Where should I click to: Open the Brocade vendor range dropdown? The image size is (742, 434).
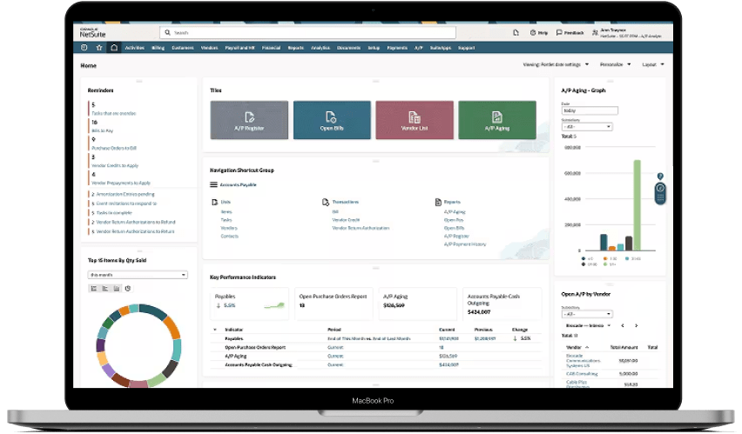[588, 326]
